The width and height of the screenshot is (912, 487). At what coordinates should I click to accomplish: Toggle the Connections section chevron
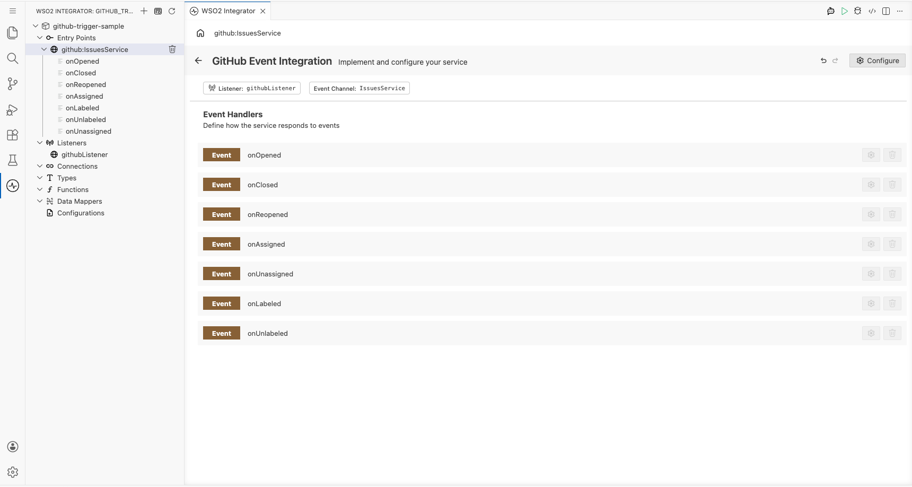40,166
